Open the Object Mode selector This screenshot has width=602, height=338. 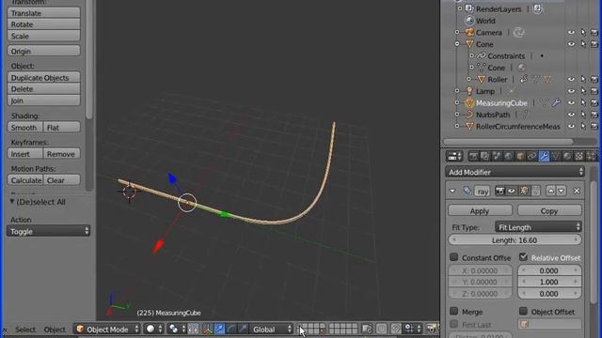coord(107,330)
